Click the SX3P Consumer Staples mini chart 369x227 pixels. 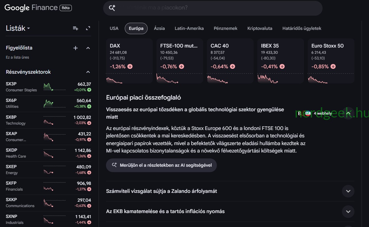[x=54, y=87]
